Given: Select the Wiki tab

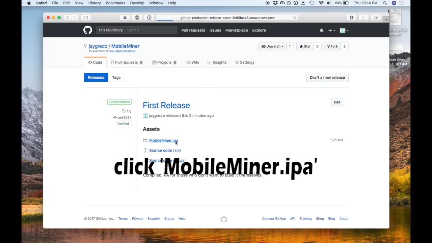Looking at the screenshot, I should 193,62.
